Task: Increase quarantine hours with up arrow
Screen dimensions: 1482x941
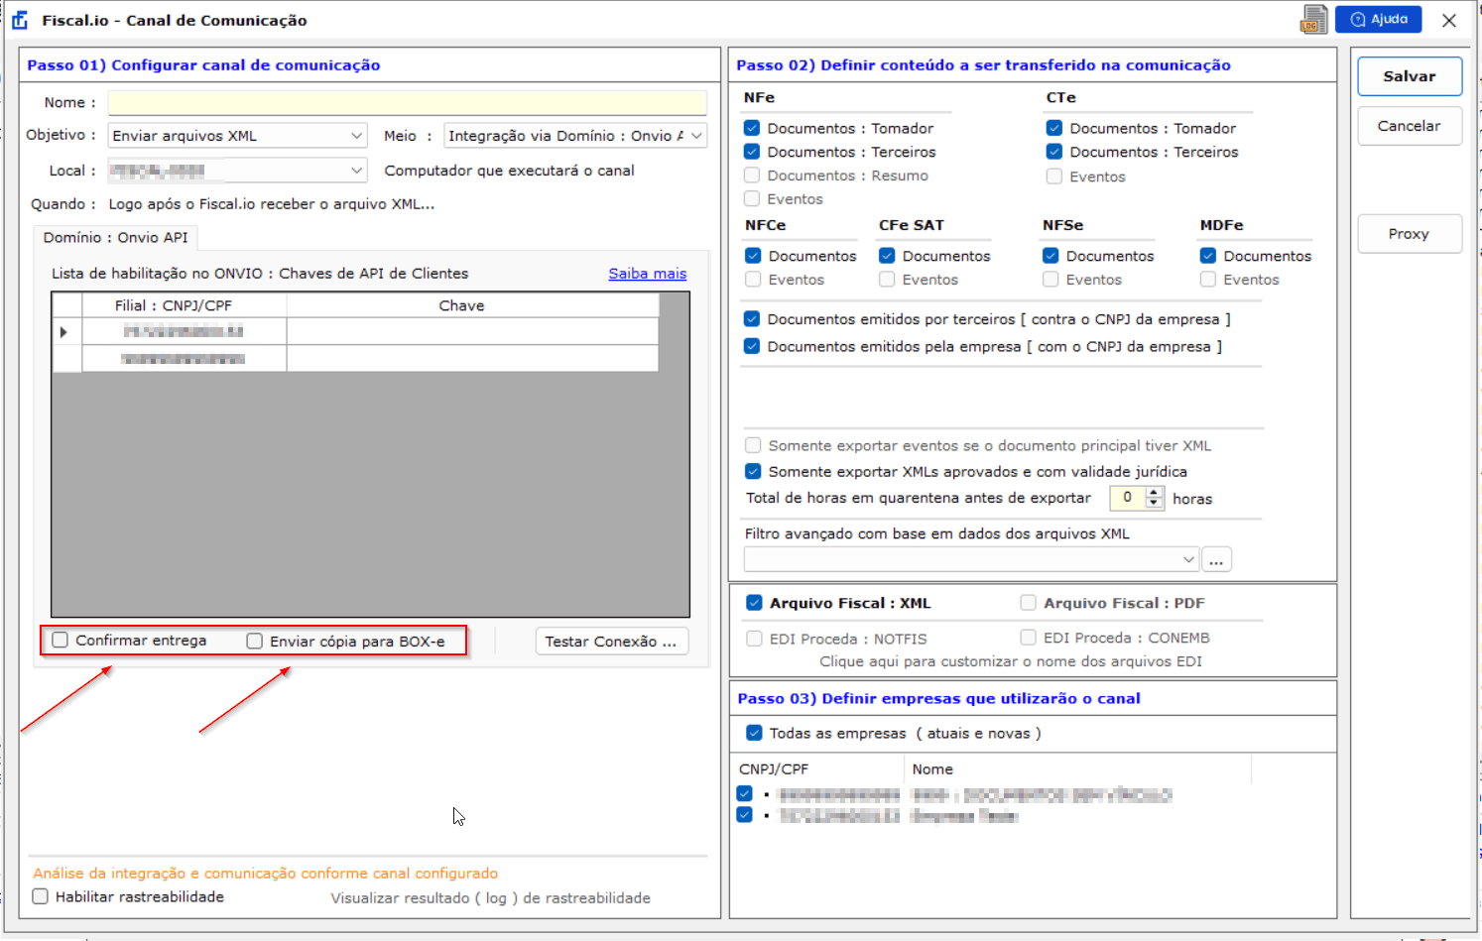Action: point(1154,492)
